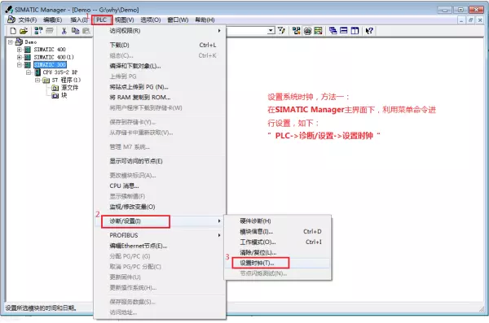Image resolution: width=489 pixels, height=323 pixels.
Task: Expand the SIMATIC 400(1) station node
Action: point(20,57)
